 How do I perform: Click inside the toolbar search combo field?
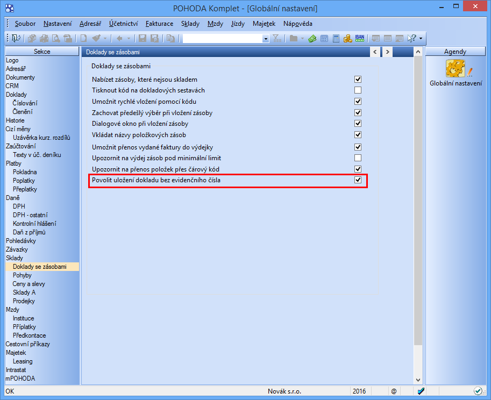point(223,39)
